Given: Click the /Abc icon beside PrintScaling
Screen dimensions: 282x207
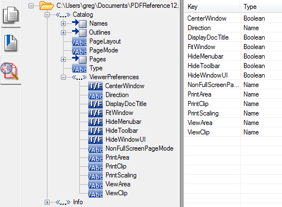Looking at the screenshot, I should (95, 175).
